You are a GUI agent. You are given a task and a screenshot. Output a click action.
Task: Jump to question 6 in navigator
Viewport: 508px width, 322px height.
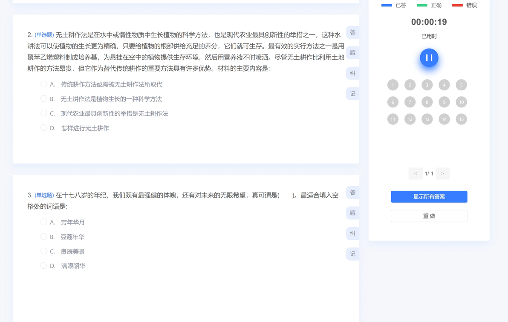(393, 102)
